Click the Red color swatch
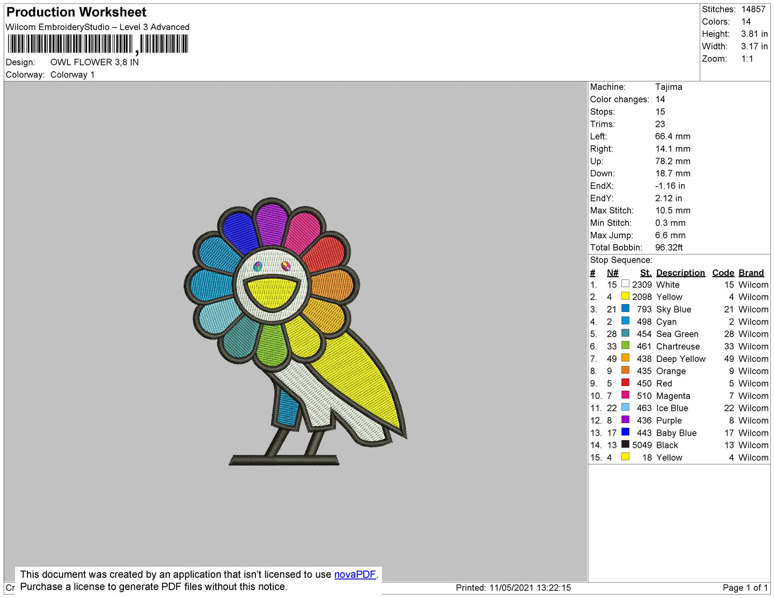This screenshot has width=774, height=598. tap(625, 382)
